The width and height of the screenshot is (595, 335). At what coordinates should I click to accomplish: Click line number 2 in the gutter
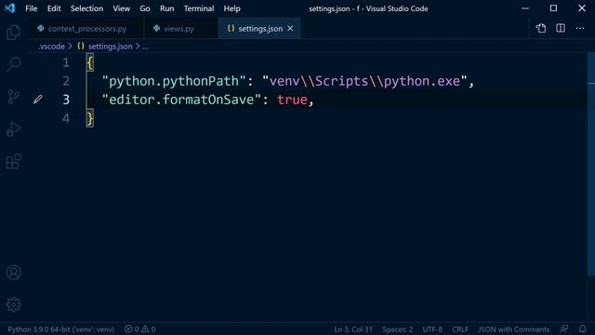tap(66, 81)
